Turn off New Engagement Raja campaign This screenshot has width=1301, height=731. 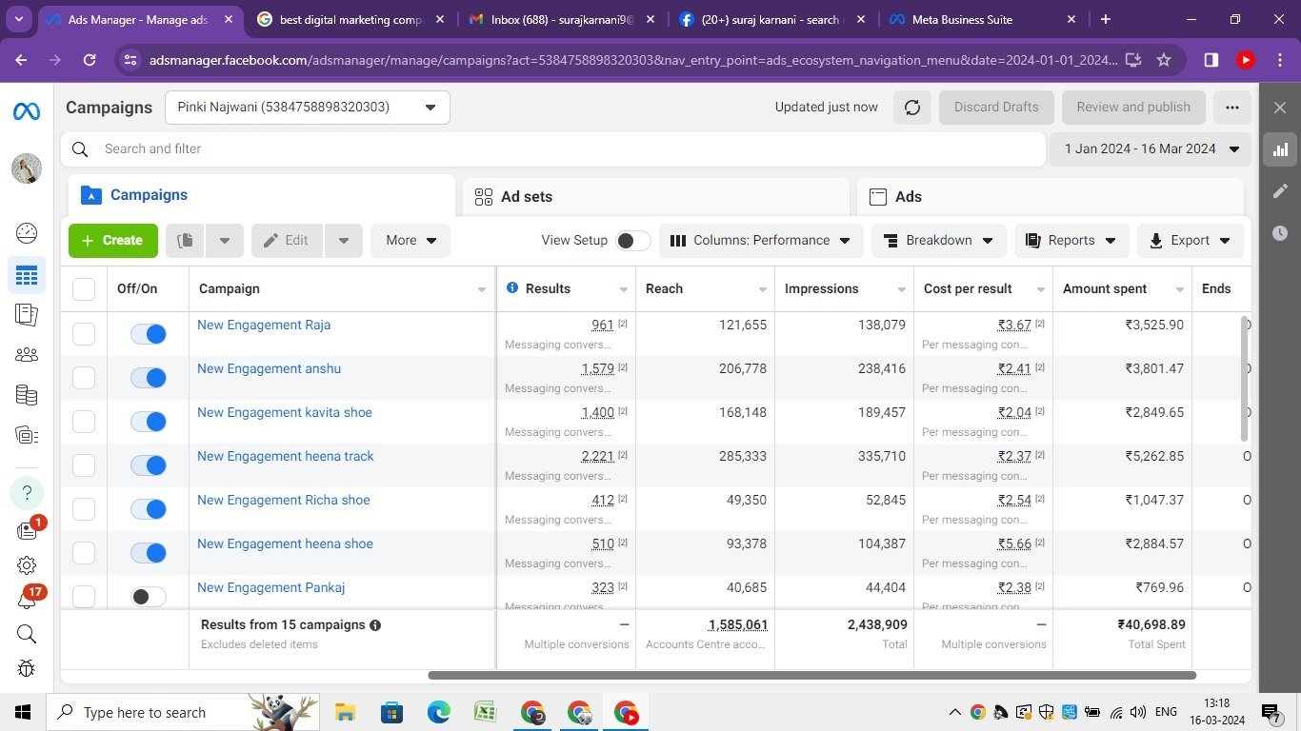click(x=149, y=334)
